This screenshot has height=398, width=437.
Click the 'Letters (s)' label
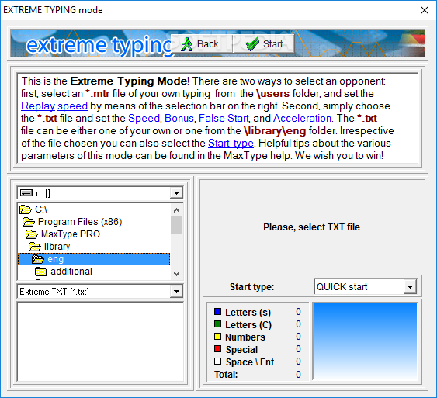pyautogui.click(x=248, y=312)
